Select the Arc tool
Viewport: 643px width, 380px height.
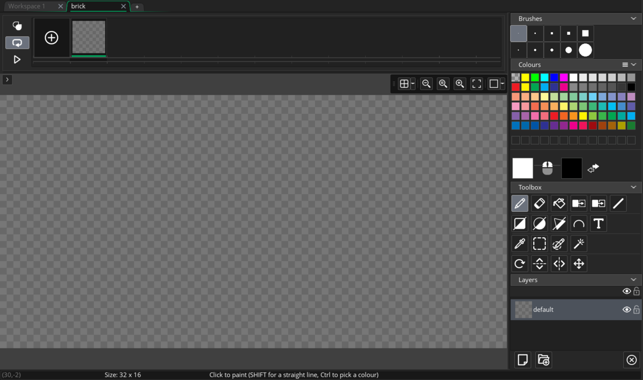579,224
